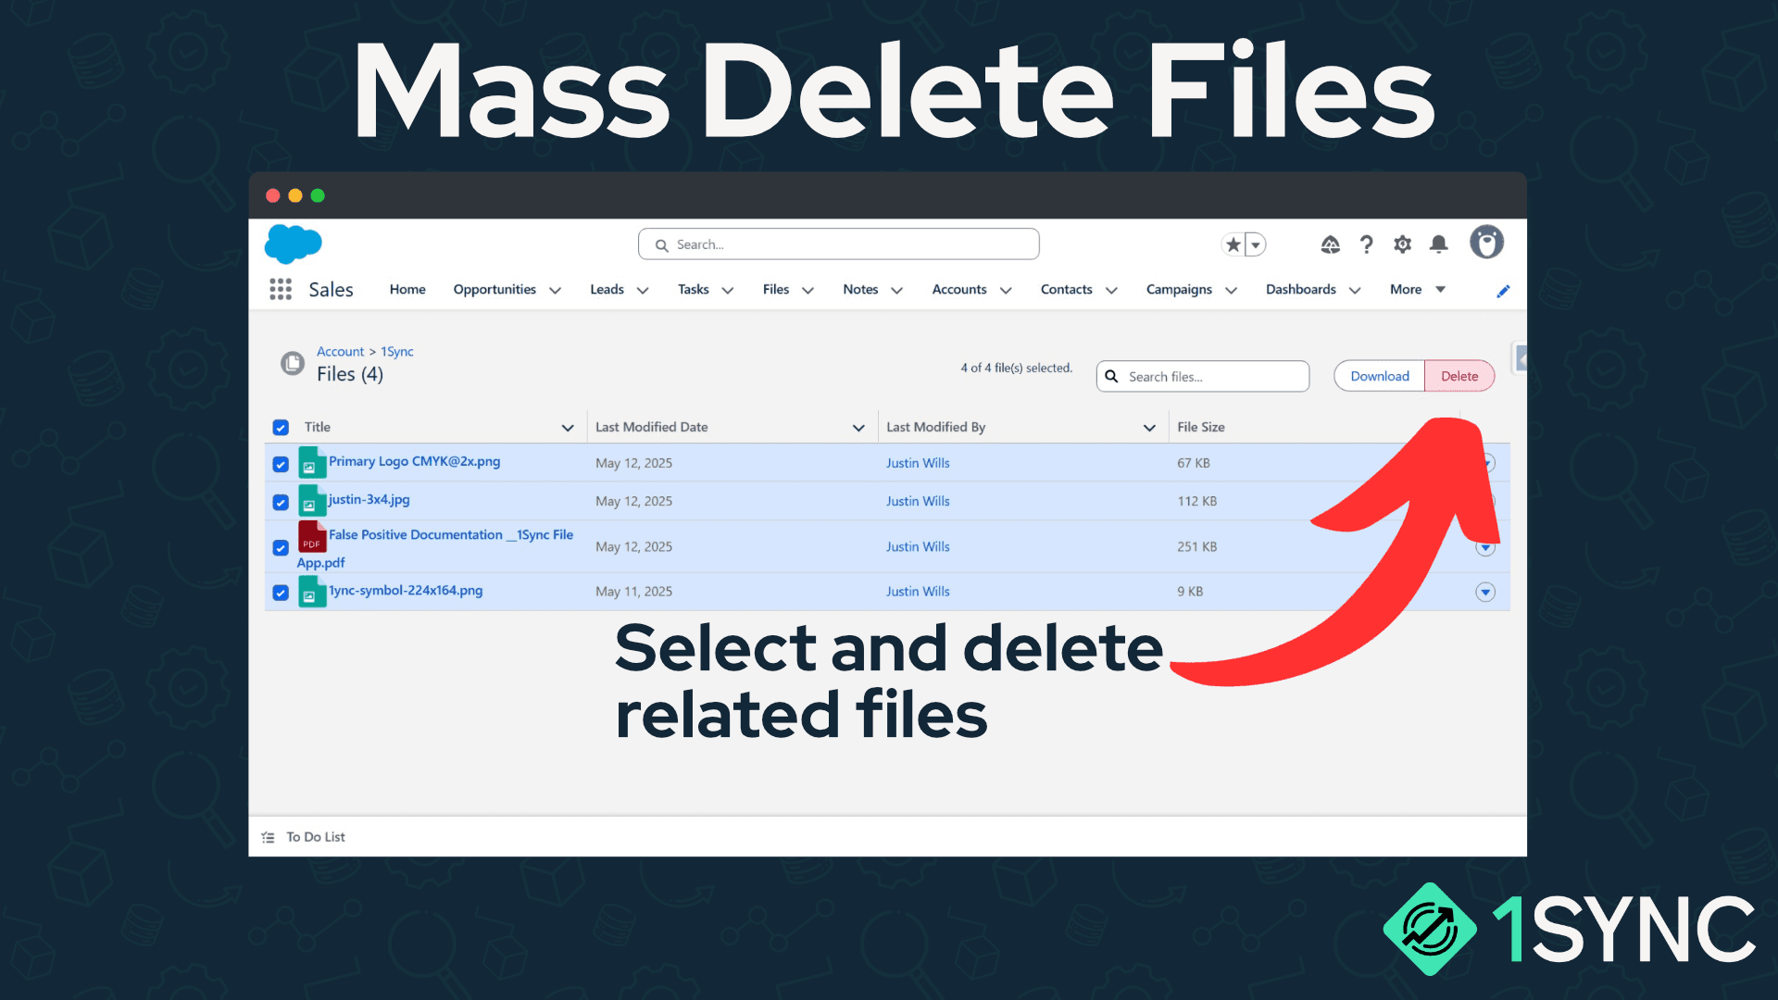The width and height of the screenshot is (1778, 1000).
Task: Open the To Do List utility bar item
Action: point(304,837)
